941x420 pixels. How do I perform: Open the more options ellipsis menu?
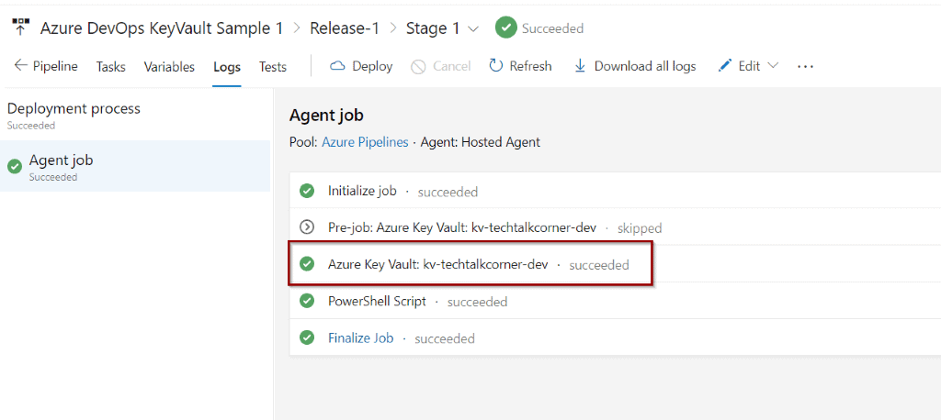[805, 67]
